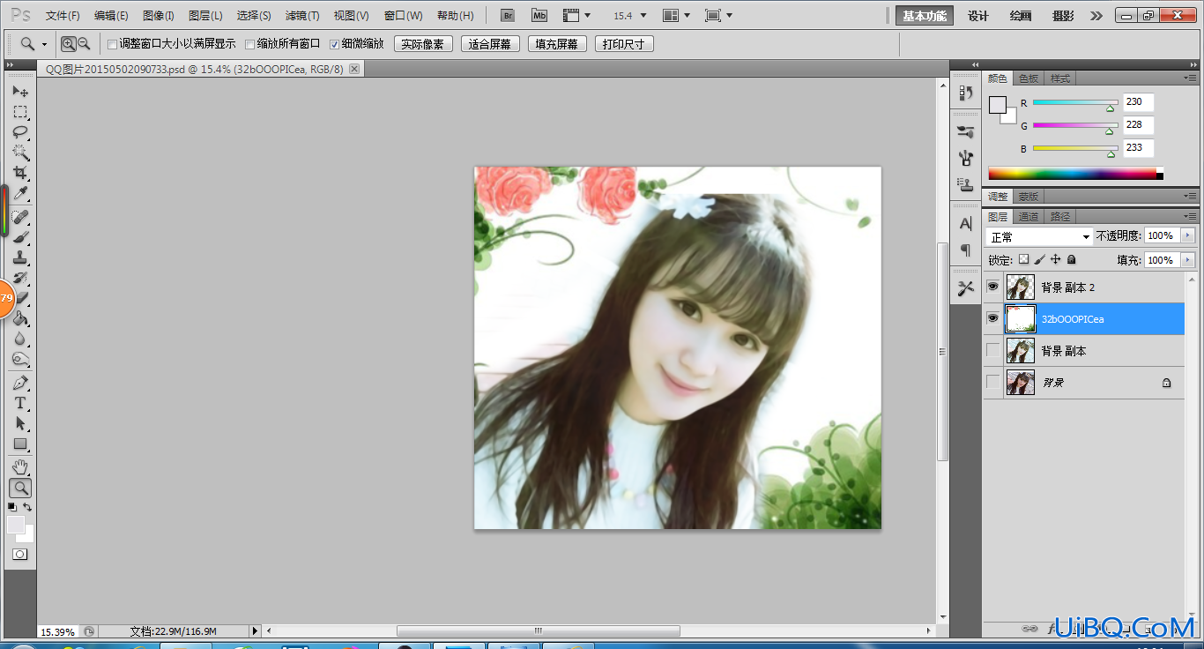Select the Rectangular Marquee tool
Image resolution: width=1204 pixels, height=649 pixels.
click(x=20, y=112)
